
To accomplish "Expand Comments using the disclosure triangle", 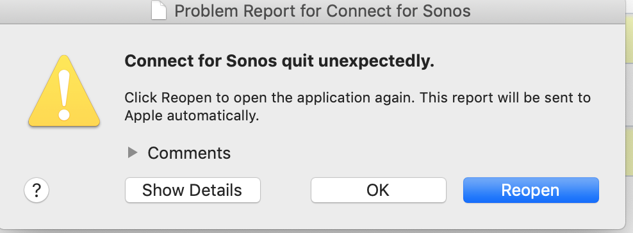I will (x=133, y=152).
